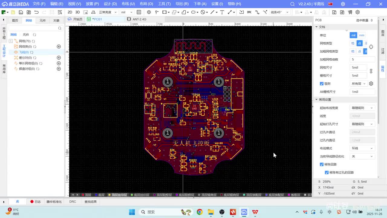Select the 顶层 red layer swatch
Image resolution: width=387 pixels, height=218 pixels.
tap(83, 195)
